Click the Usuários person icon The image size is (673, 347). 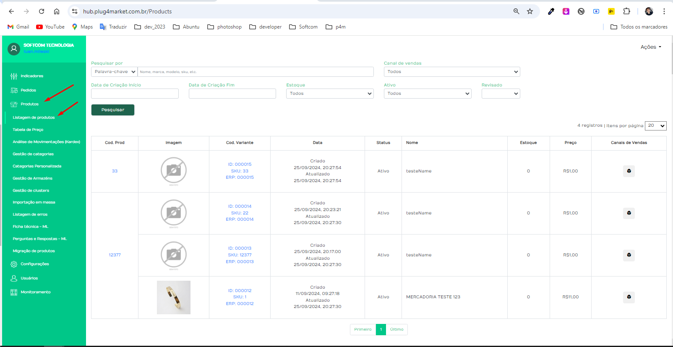pyautogui.click(x=14, y=278)
